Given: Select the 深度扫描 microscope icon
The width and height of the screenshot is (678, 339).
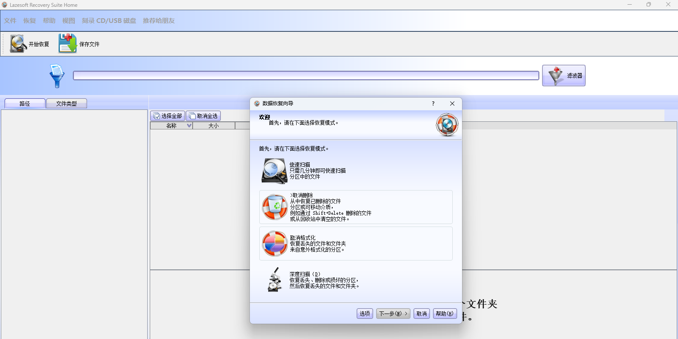Looking at the screenshot, I should (275, 280).
